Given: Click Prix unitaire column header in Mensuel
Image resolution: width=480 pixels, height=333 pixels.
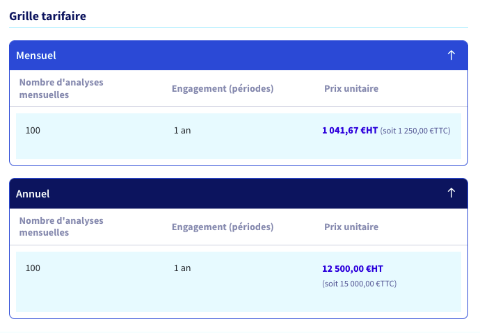Looking at the screenshot, I should [x=351, y=88].
